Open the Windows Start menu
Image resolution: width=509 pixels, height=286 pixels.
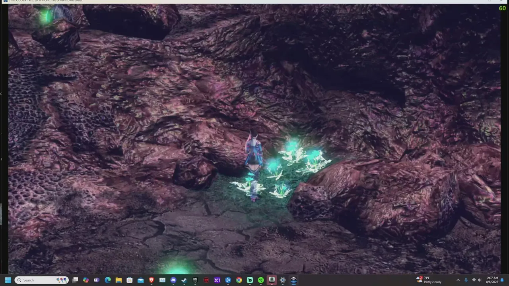pyautogui.click(x=8, y=280)
